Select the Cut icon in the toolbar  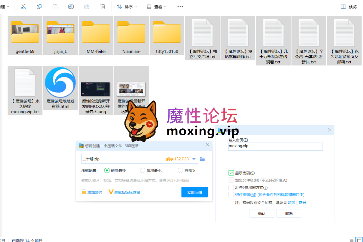click(23, 6)
